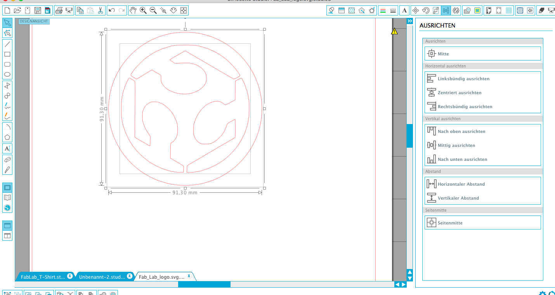555x295 pixels.
Task: Choose the Eraser tool
Action: click(x=7, y=160)
